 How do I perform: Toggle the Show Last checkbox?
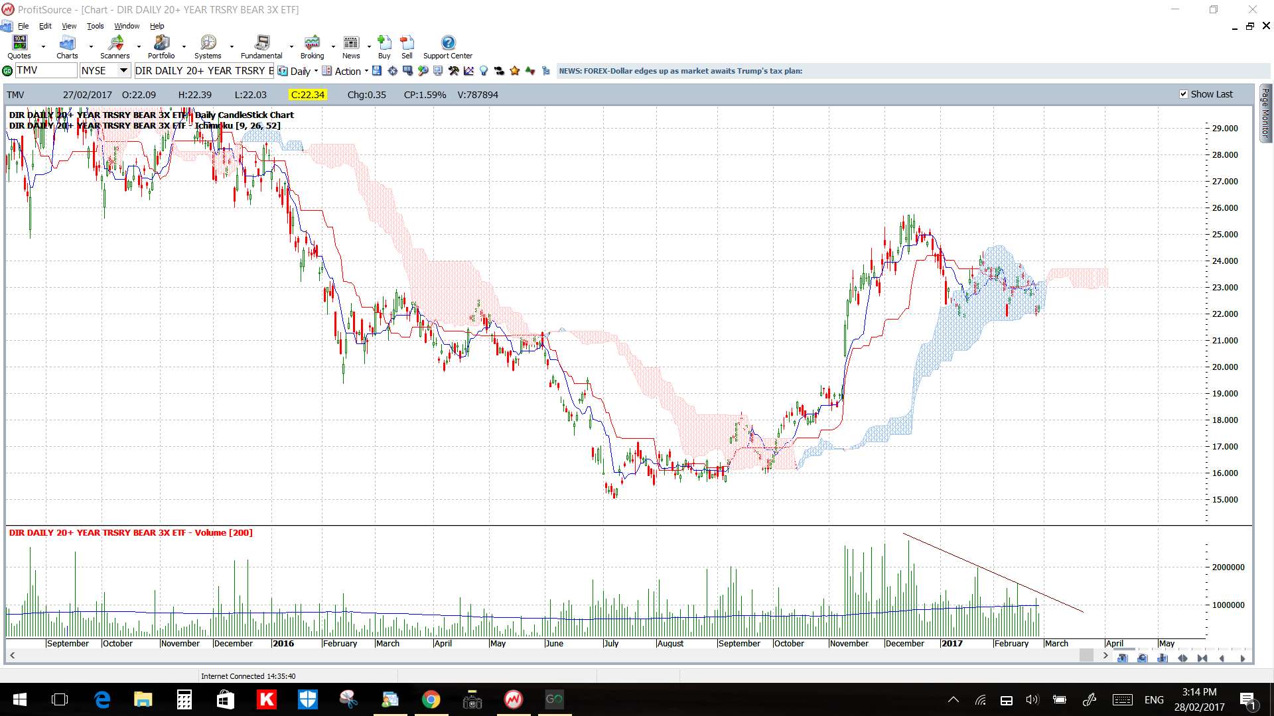coord(1183,94)
